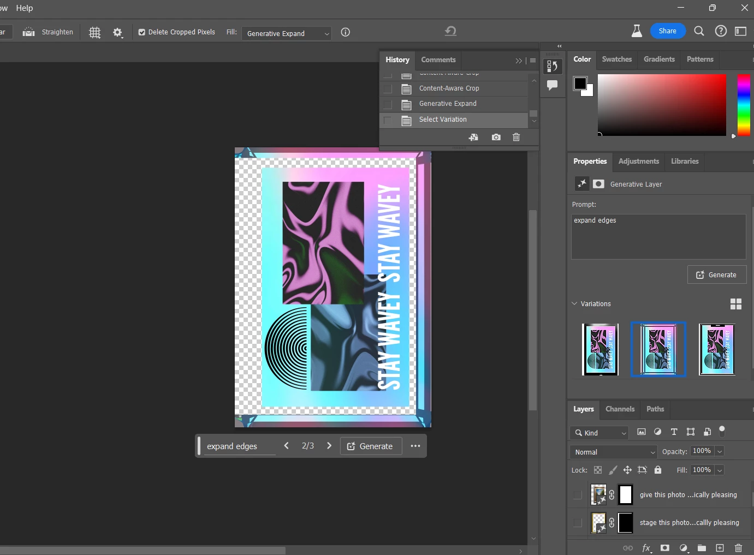Open the crop overlay grid options

tap(95, 33)
